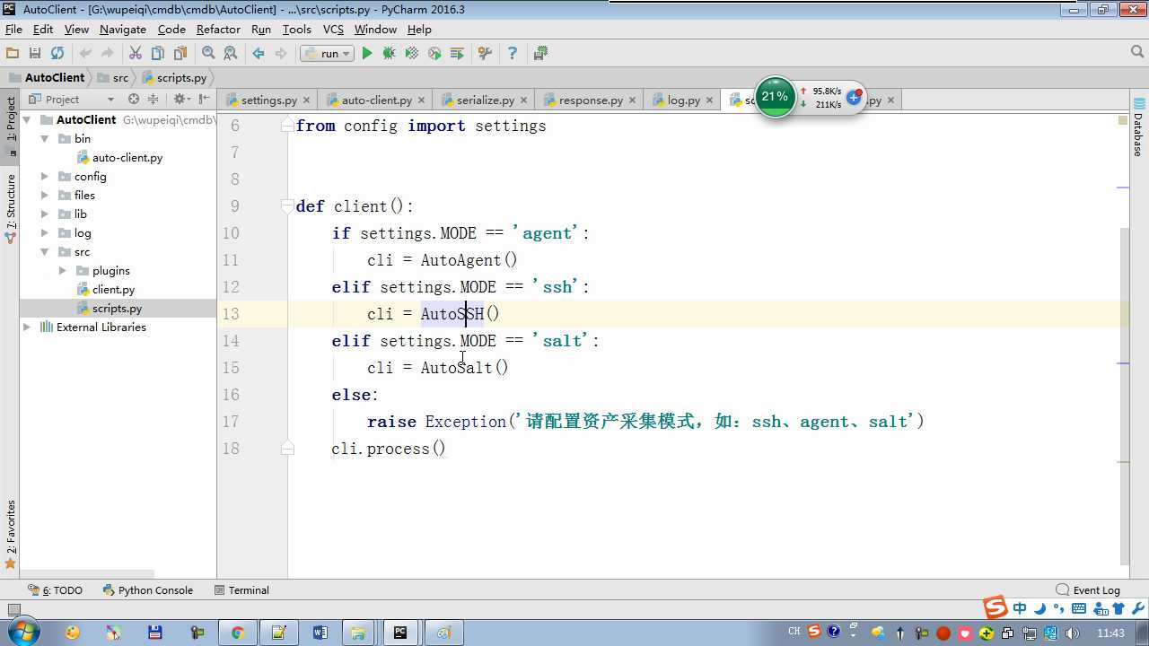Click the Concurrency diagram run icon
Image resolution: width=1149 pixels, height=646 pixels.
pyautogui.click(x=457, y=54)
